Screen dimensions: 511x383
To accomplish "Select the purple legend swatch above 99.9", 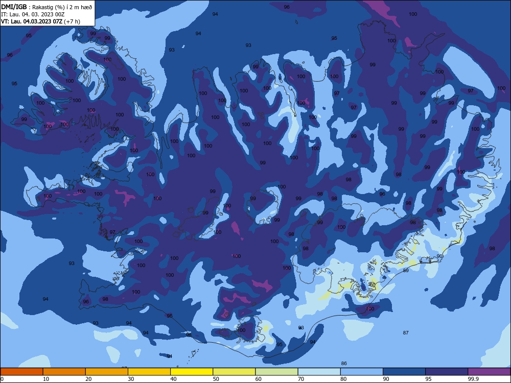I will 489,372.
